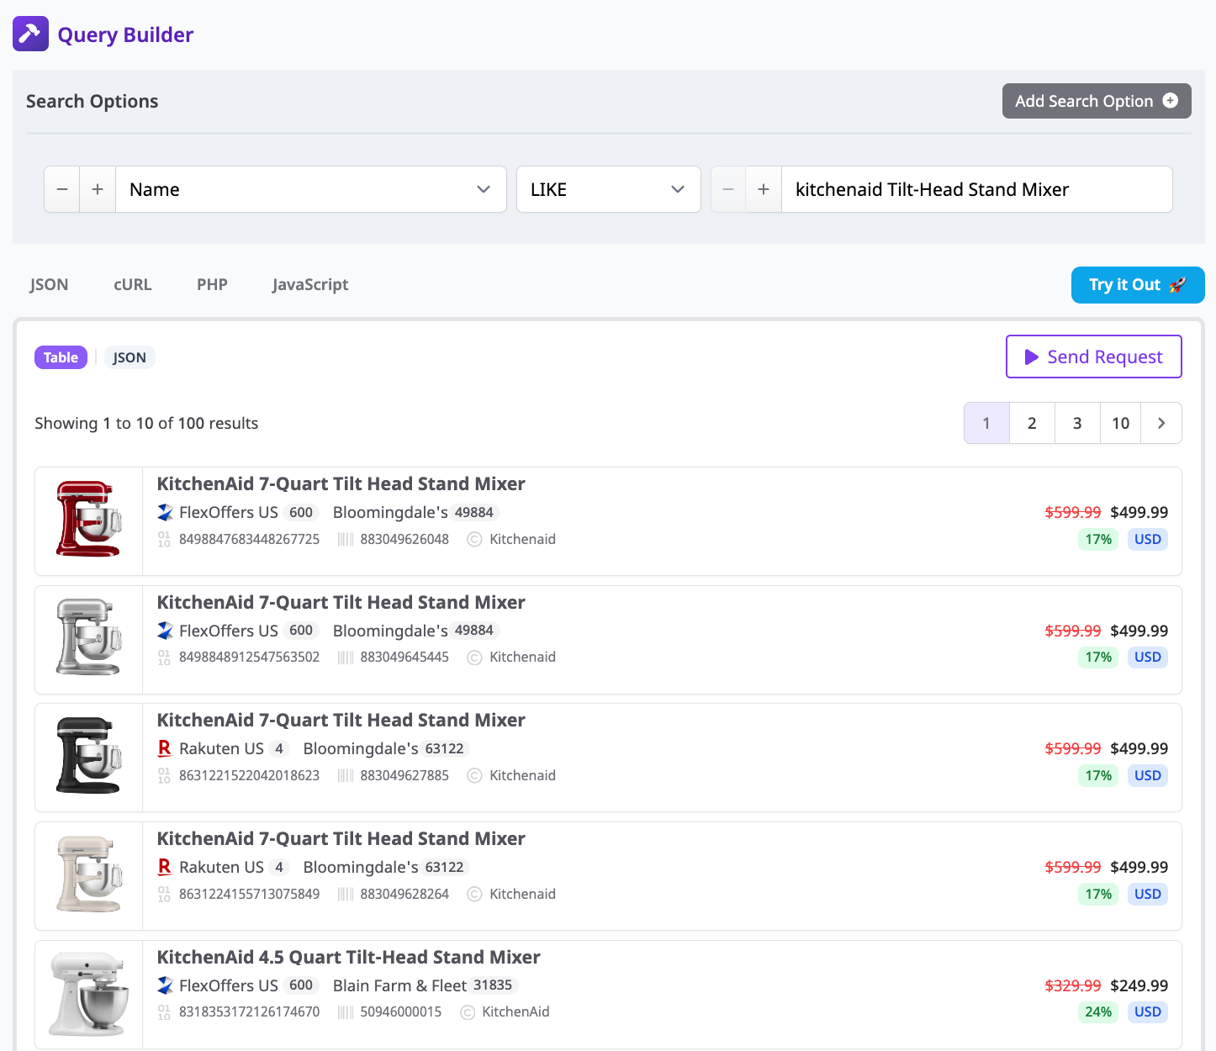Click Rakuten icon in row with 8631224155713075849

(165, 867)
